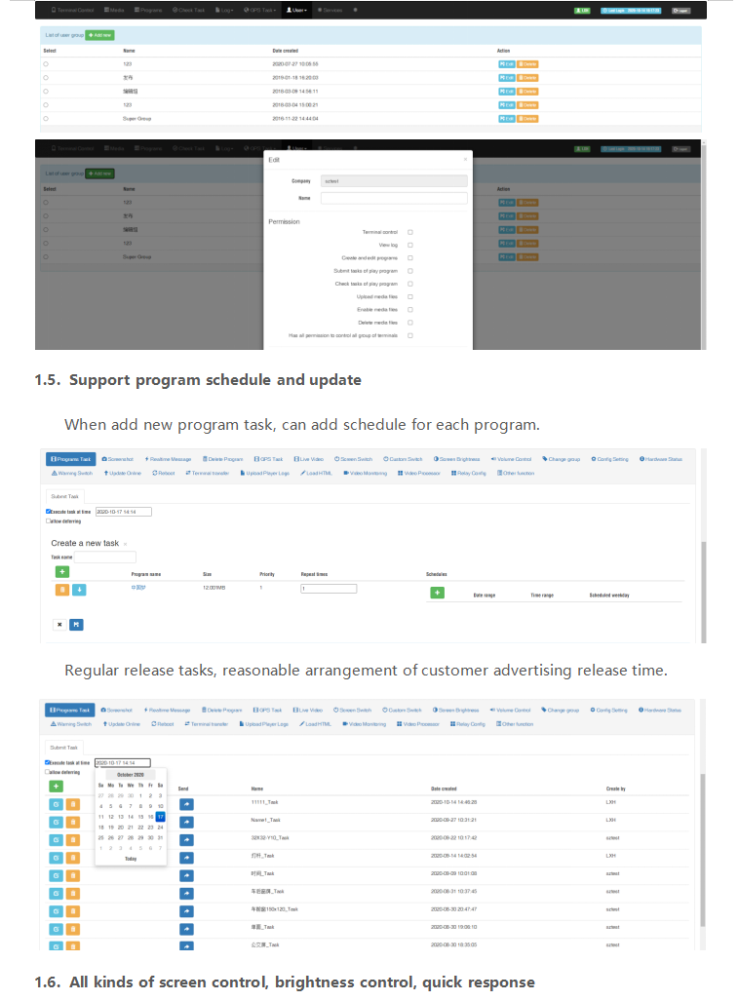Close the Edit permission dialog
Screen dimensions: 739x1001
pos(464,160)
